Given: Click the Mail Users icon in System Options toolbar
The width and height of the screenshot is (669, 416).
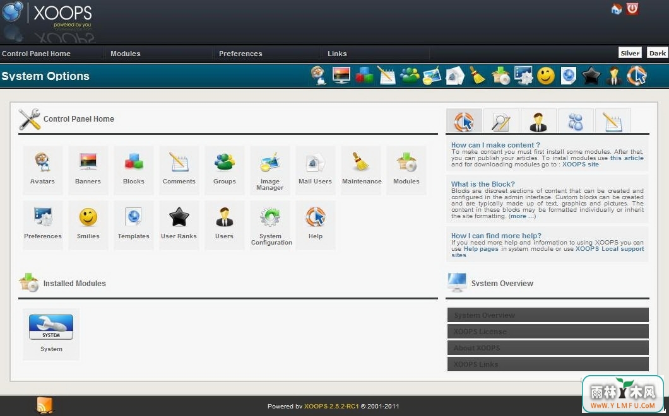Looking at the screenshot, I should point(455,76).
